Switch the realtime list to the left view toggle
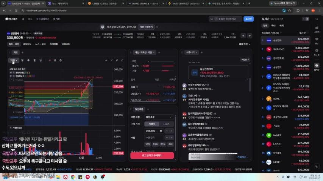The width and height of the screenshot is (323, 181). pos(304,19)
